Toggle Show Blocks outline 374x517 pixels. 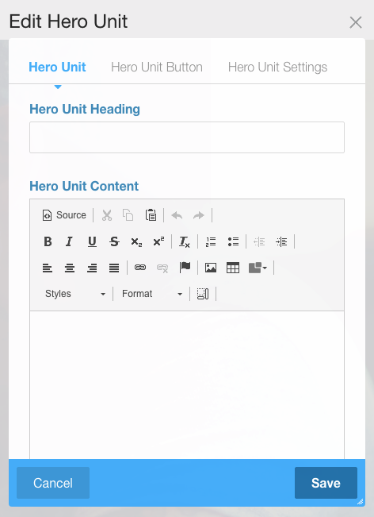tap(203, 294)
